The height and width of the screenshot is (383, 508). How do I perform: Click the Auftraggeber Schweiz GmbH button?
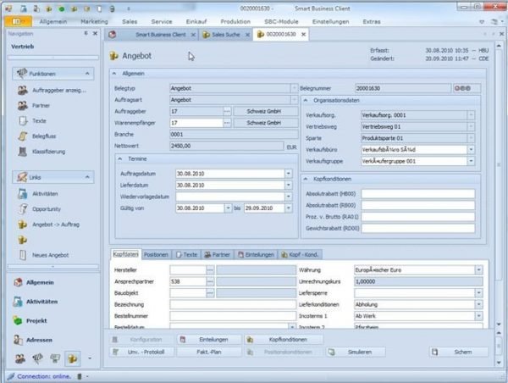coord(266,111)
